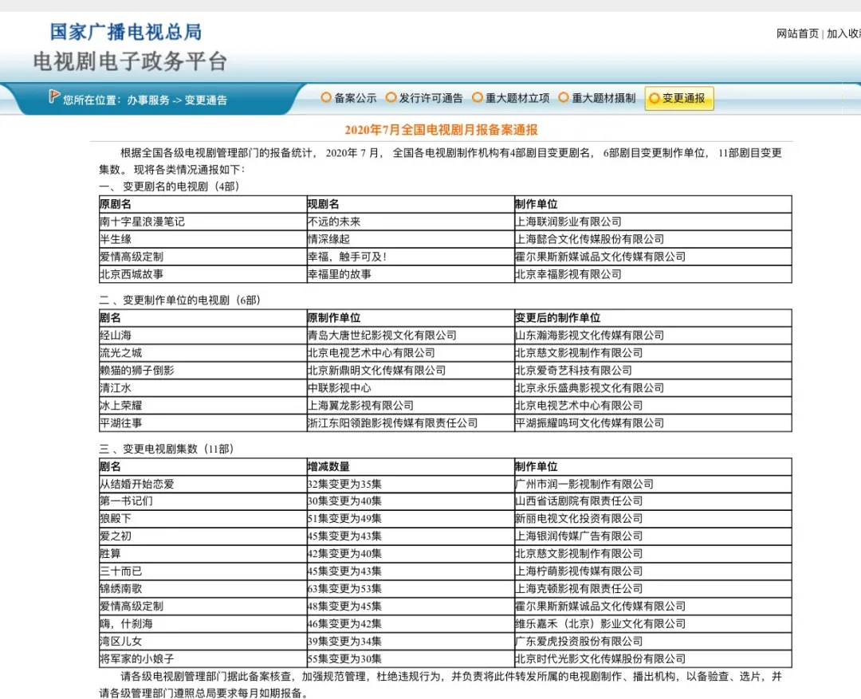
Task: Select the 三十而已 cell
Action: pyautogui.click(x=202, y=571)
